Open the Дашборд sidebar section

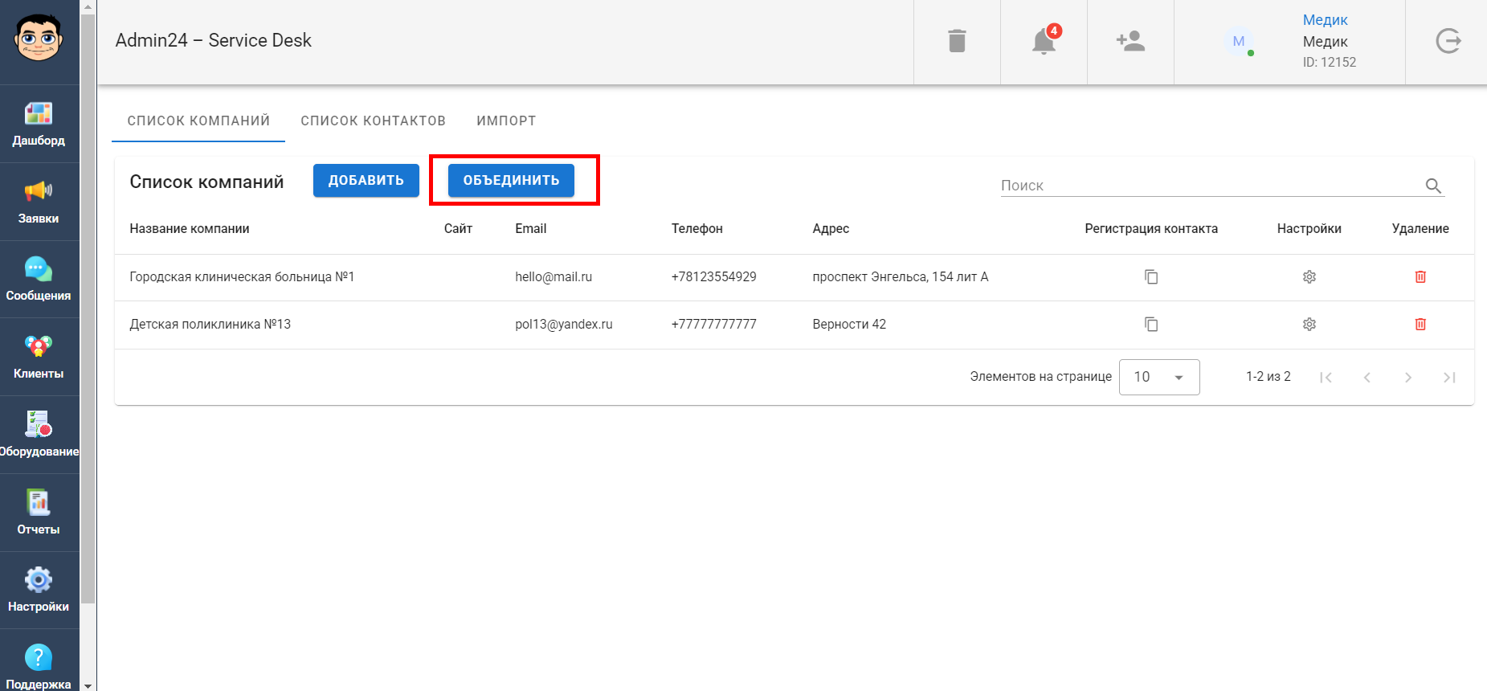pyautogui.click(x=39, y=124)
